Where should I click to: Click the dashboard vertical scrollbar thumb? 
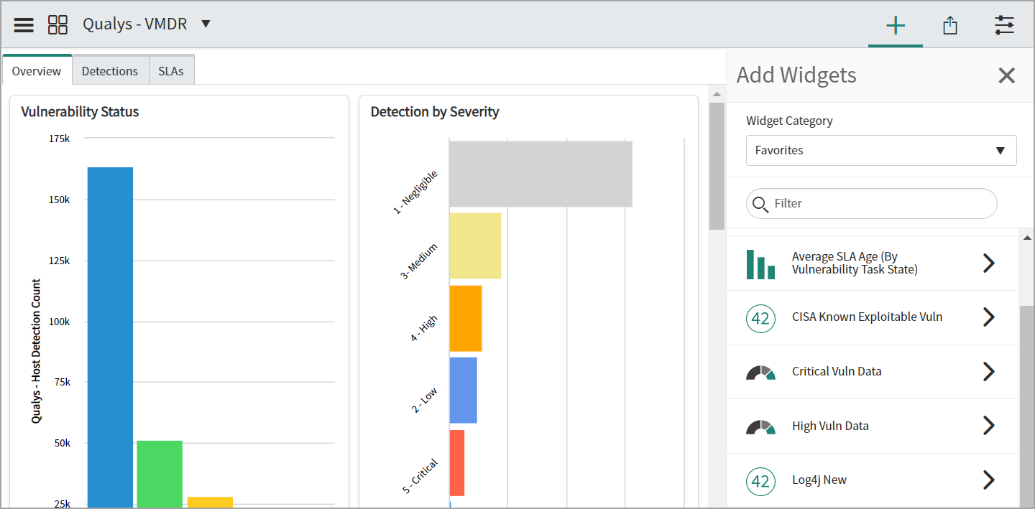pos(717,165)
